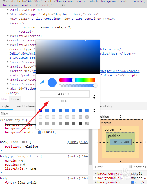Click the c-tips-container div line
This screenshot has height=184, width=147.
click(x=62, y=19)
